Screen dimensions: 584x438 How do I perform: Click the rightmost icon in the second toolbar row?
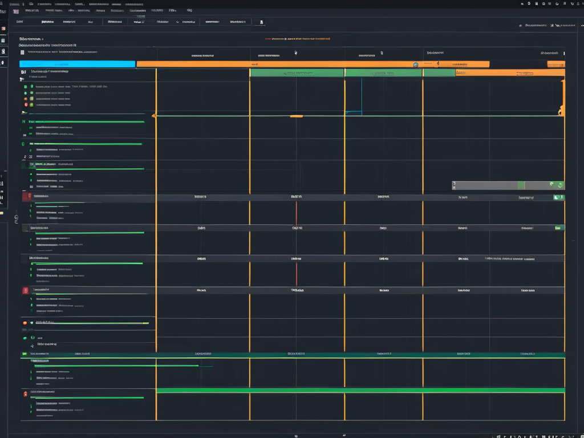coord(261,22)
